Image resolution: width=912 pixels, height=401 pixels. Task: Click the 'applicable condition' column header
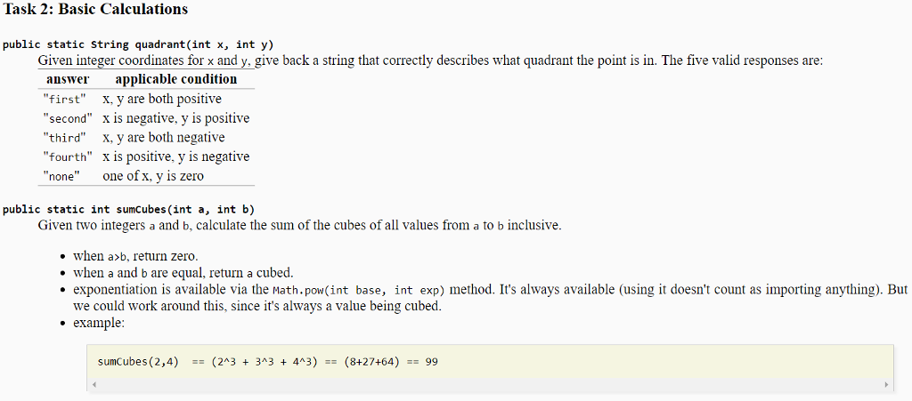click(x=176, y=79)
